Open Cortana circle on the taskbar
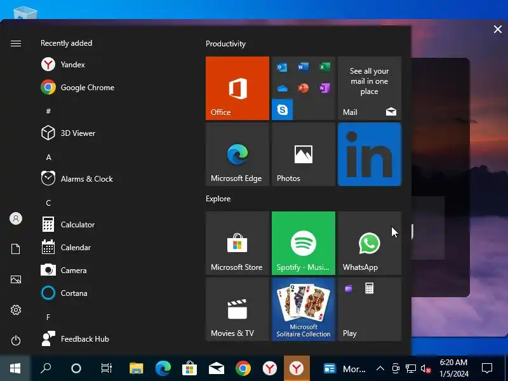 click(x=76, y=368)
